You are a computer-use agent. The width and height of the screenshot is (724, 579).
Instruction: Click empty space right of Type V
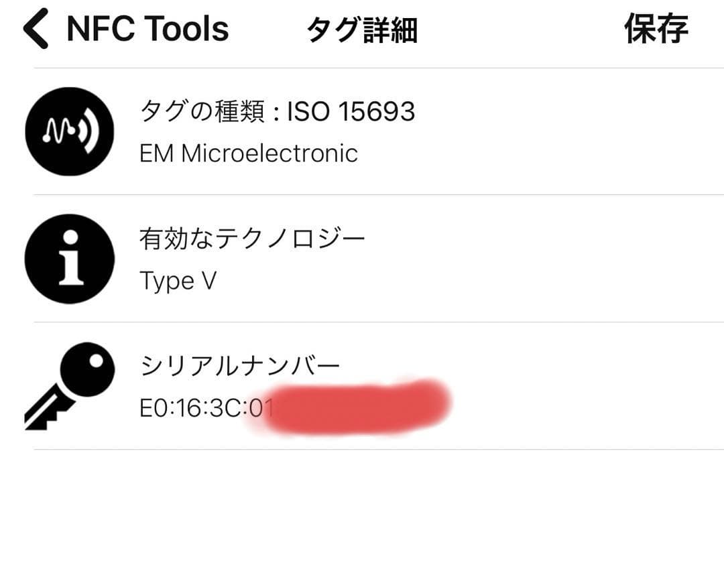point(469,281)
